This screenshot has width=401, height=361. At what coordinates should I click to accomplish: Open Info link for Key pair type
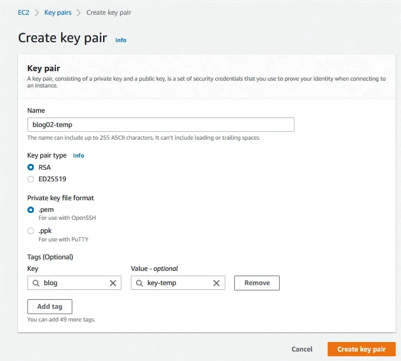tap(79, 155)
